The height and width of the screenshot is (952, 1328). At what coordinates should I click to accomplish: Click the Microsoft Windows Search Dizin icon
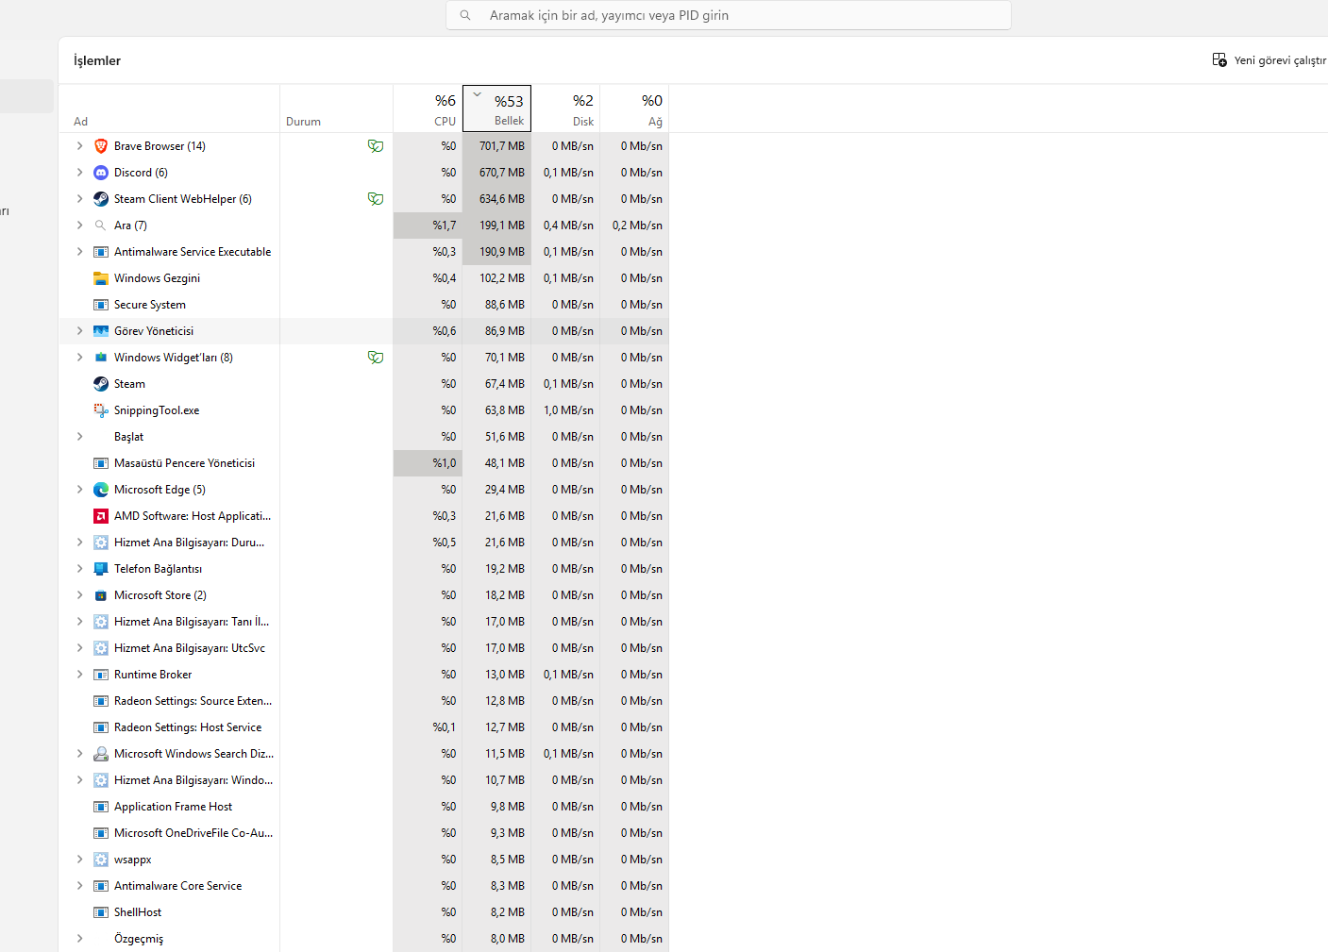(101, 754)
